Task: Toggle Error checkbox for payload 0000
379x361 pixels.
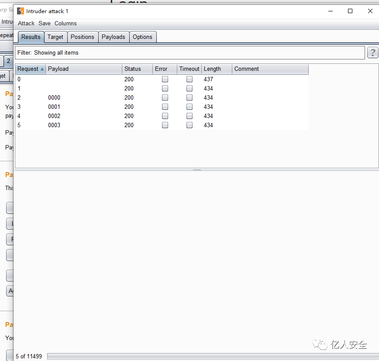Action: tap(165, 97)
